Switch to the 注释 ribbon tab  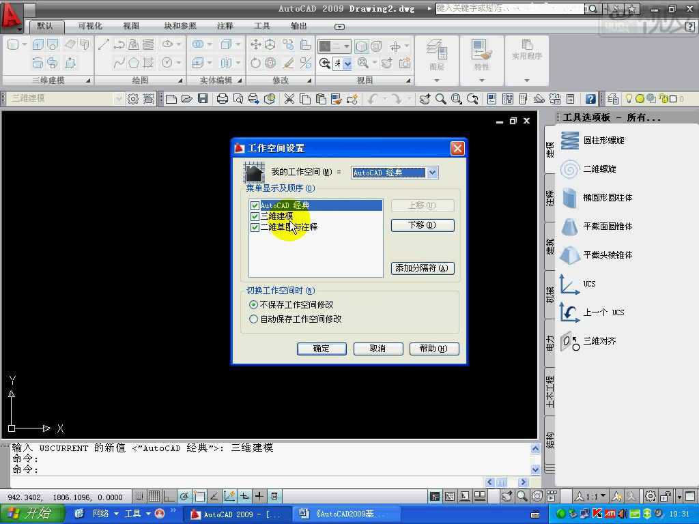[225, 26]
